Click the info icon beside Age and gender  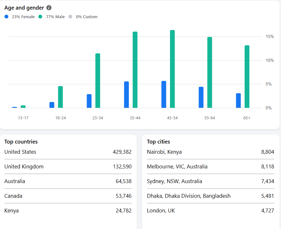pyautogui.click(x=49, y=8)
